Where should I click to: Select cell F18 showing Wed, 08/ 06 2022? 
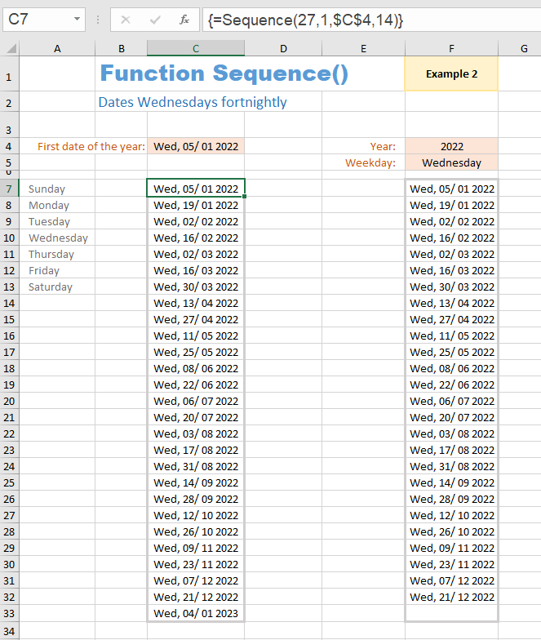(x=451, y=368)
